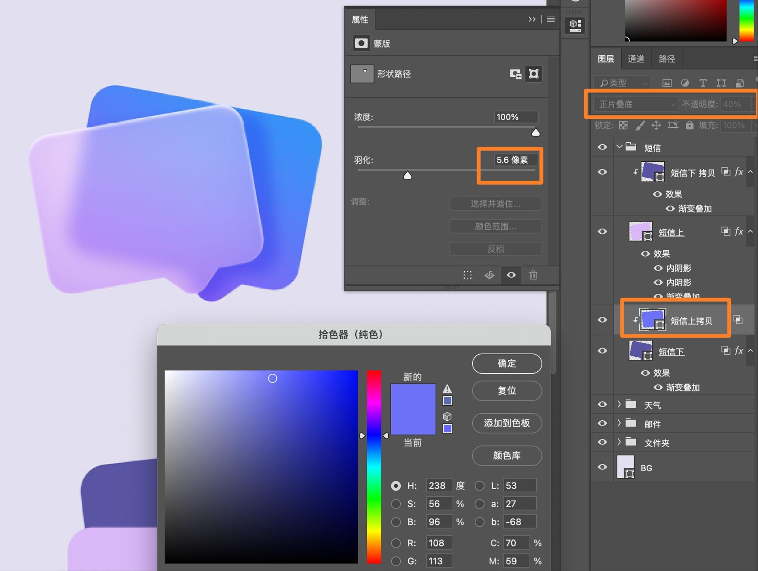This screenshot has height=571, width=758.
Task: Click the 确定 button
Action: tap(507, 363)
